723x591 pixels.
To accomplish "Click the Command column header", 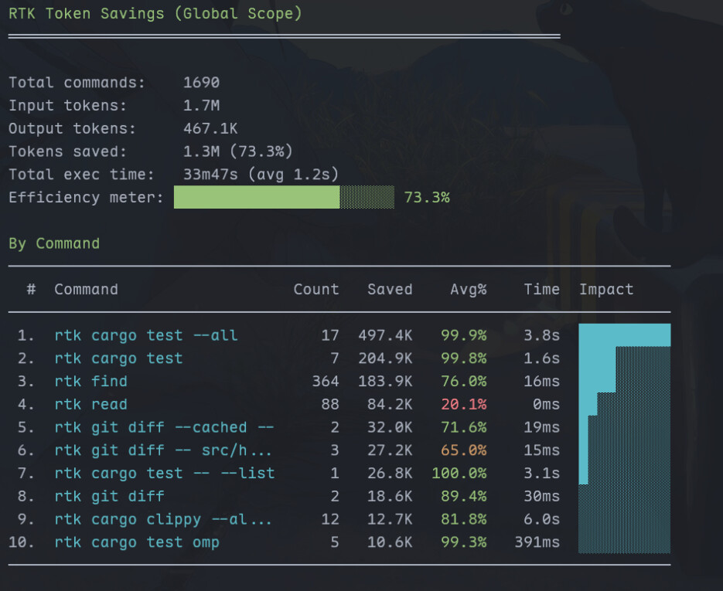I will pos(87,289).
